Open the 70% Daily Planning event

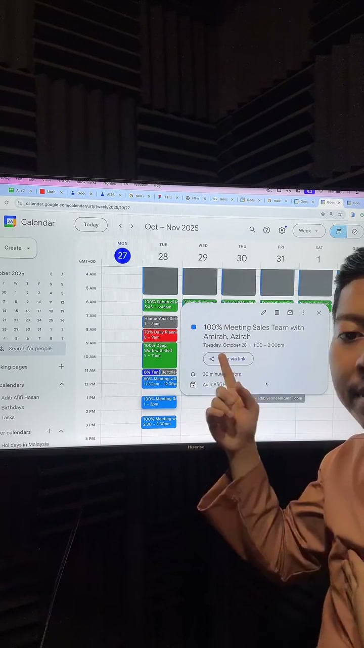click(x=160, y=335)
